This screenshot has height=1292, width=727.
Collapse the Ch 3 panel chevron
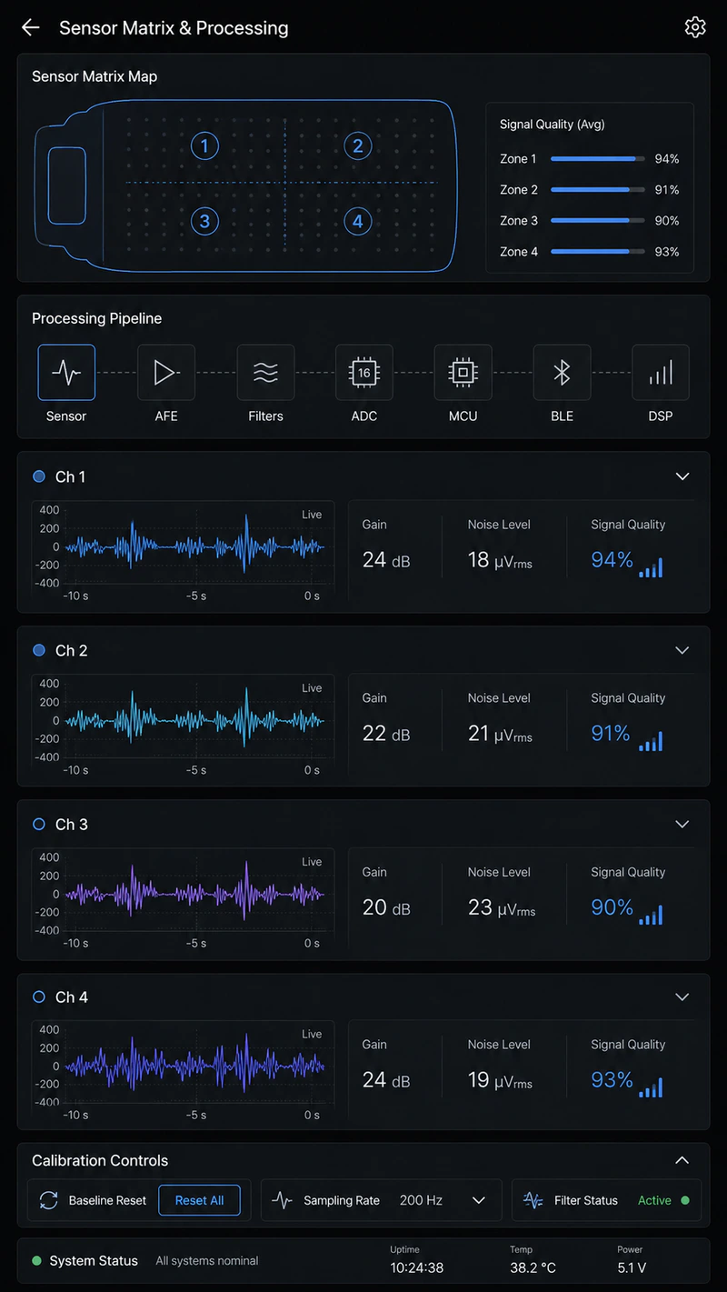pyautogui.click(x=682, y=824)
